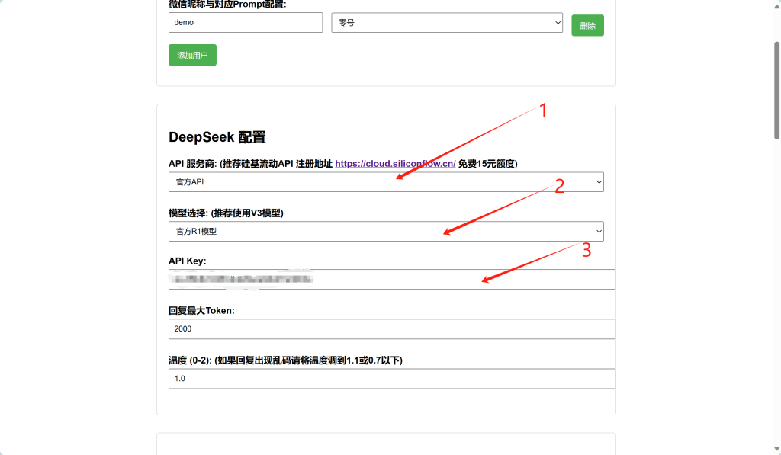Click the green 删除 button
This screenshot has height=455, width=781.
587,25
